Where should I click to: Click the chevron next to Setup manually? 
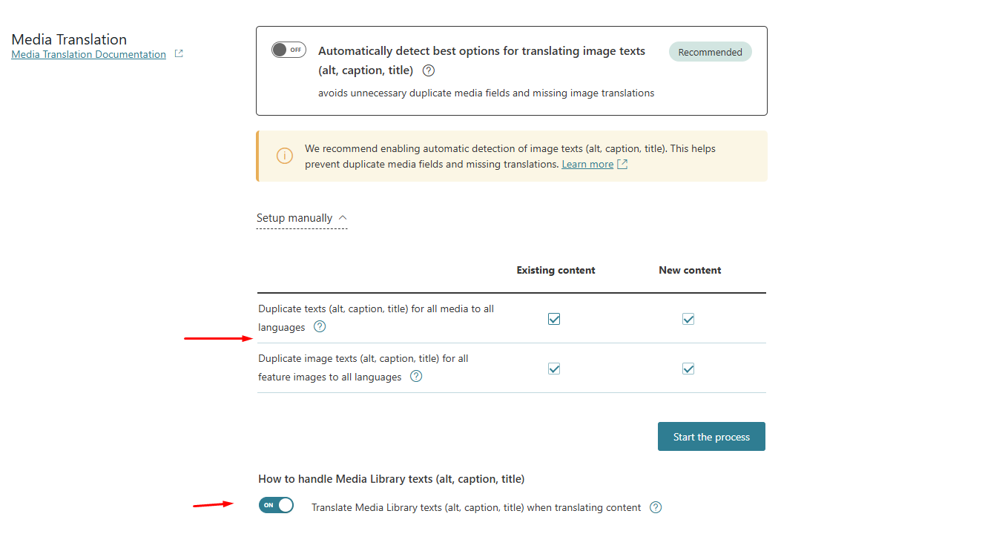pyautogui.click(x=343, y=218)
